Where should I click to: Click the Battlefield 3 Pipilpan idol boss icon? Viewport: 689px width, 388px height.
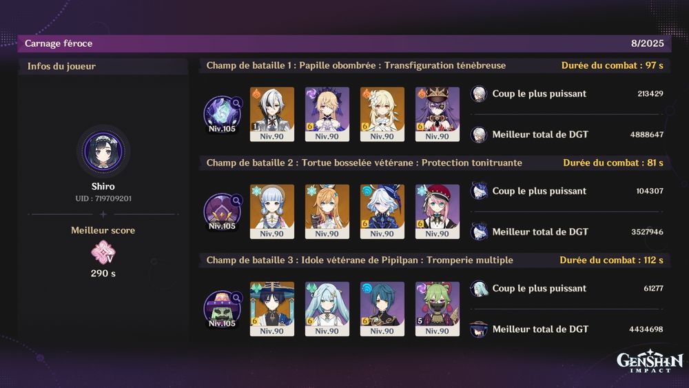(x=223, y=309)
